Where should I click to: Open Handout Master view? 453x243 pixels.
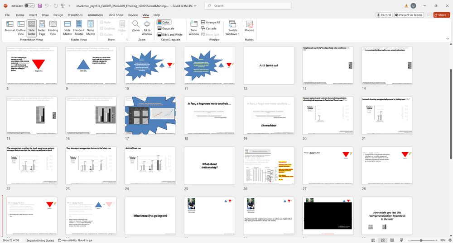(79, 28)
